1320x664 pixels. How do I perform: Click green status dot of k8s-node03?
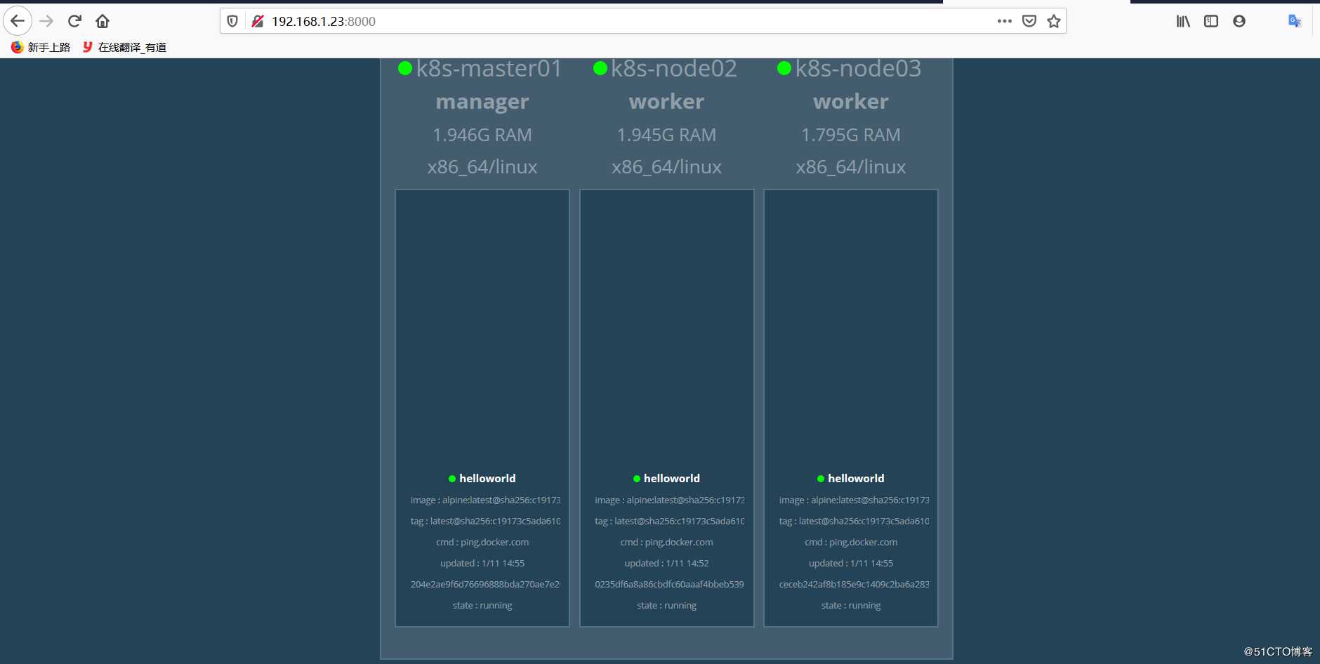pos(784,68)
